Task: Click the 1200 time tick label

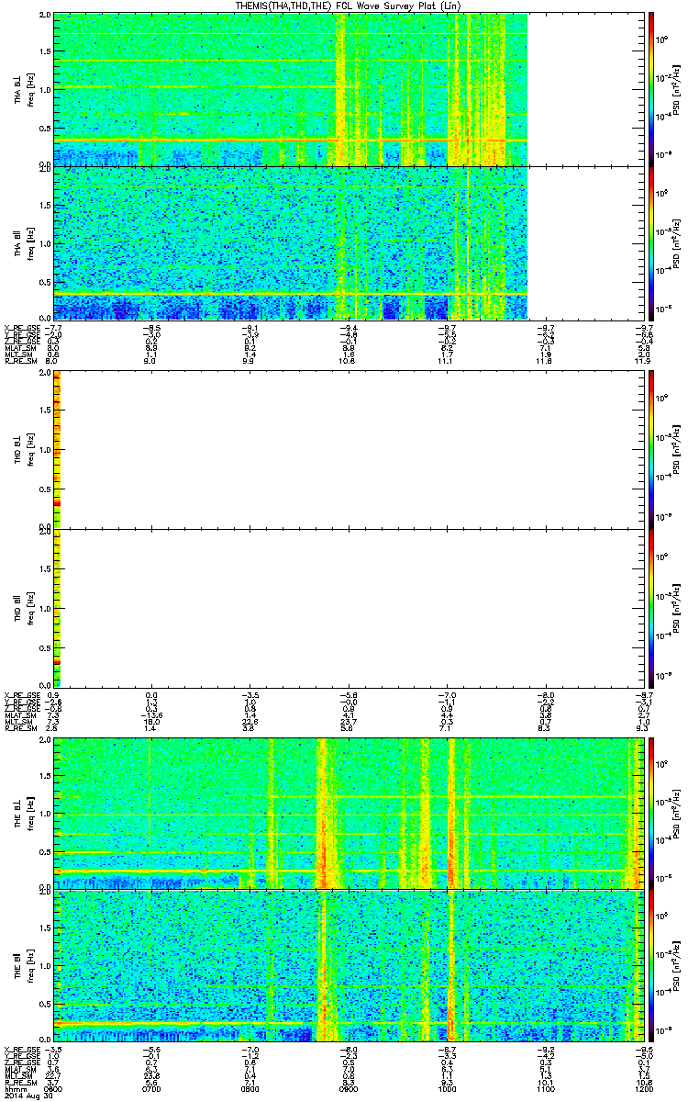Action: (645, 1087)
